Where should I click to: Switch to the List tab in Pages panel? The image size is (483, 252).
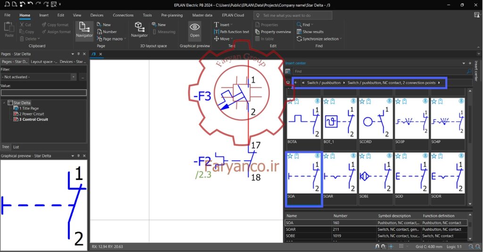pyautogui.click(x=16, y=147)
